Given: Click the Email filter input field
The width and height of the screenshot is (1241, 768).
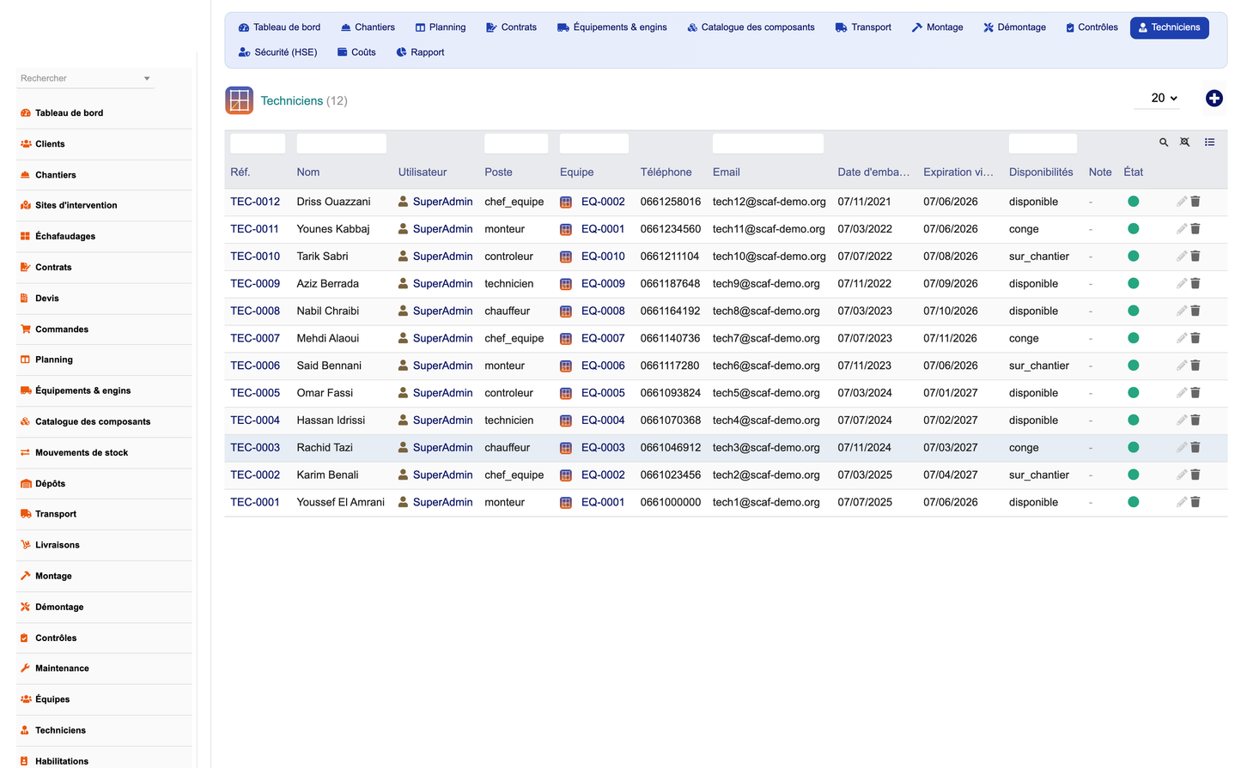Looking at the screenshot, I should (x=768, y=143).
